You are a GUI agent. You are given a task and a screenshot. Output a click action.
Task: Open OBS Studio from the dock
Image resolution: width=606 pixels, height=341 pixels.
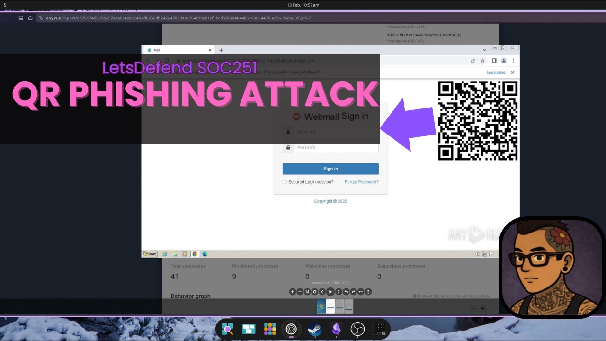click(x=357, y=329)
